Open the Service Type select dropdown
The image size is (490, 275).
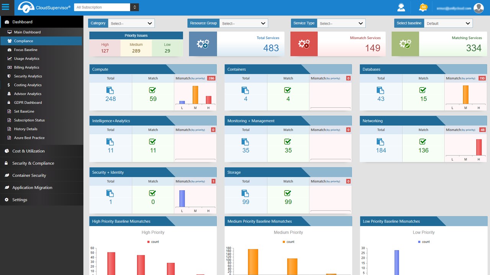coord(341,23)
